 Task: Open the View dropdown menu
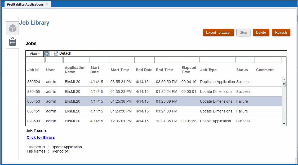click(x=34, y=53)
